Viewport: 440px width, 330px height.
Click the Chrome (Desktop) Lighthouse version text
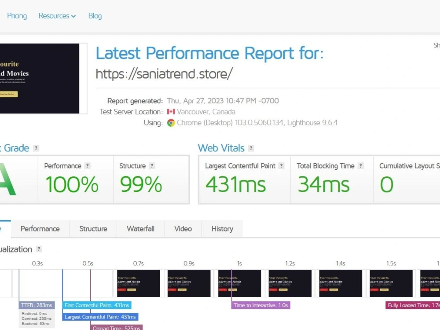(257, 123)
